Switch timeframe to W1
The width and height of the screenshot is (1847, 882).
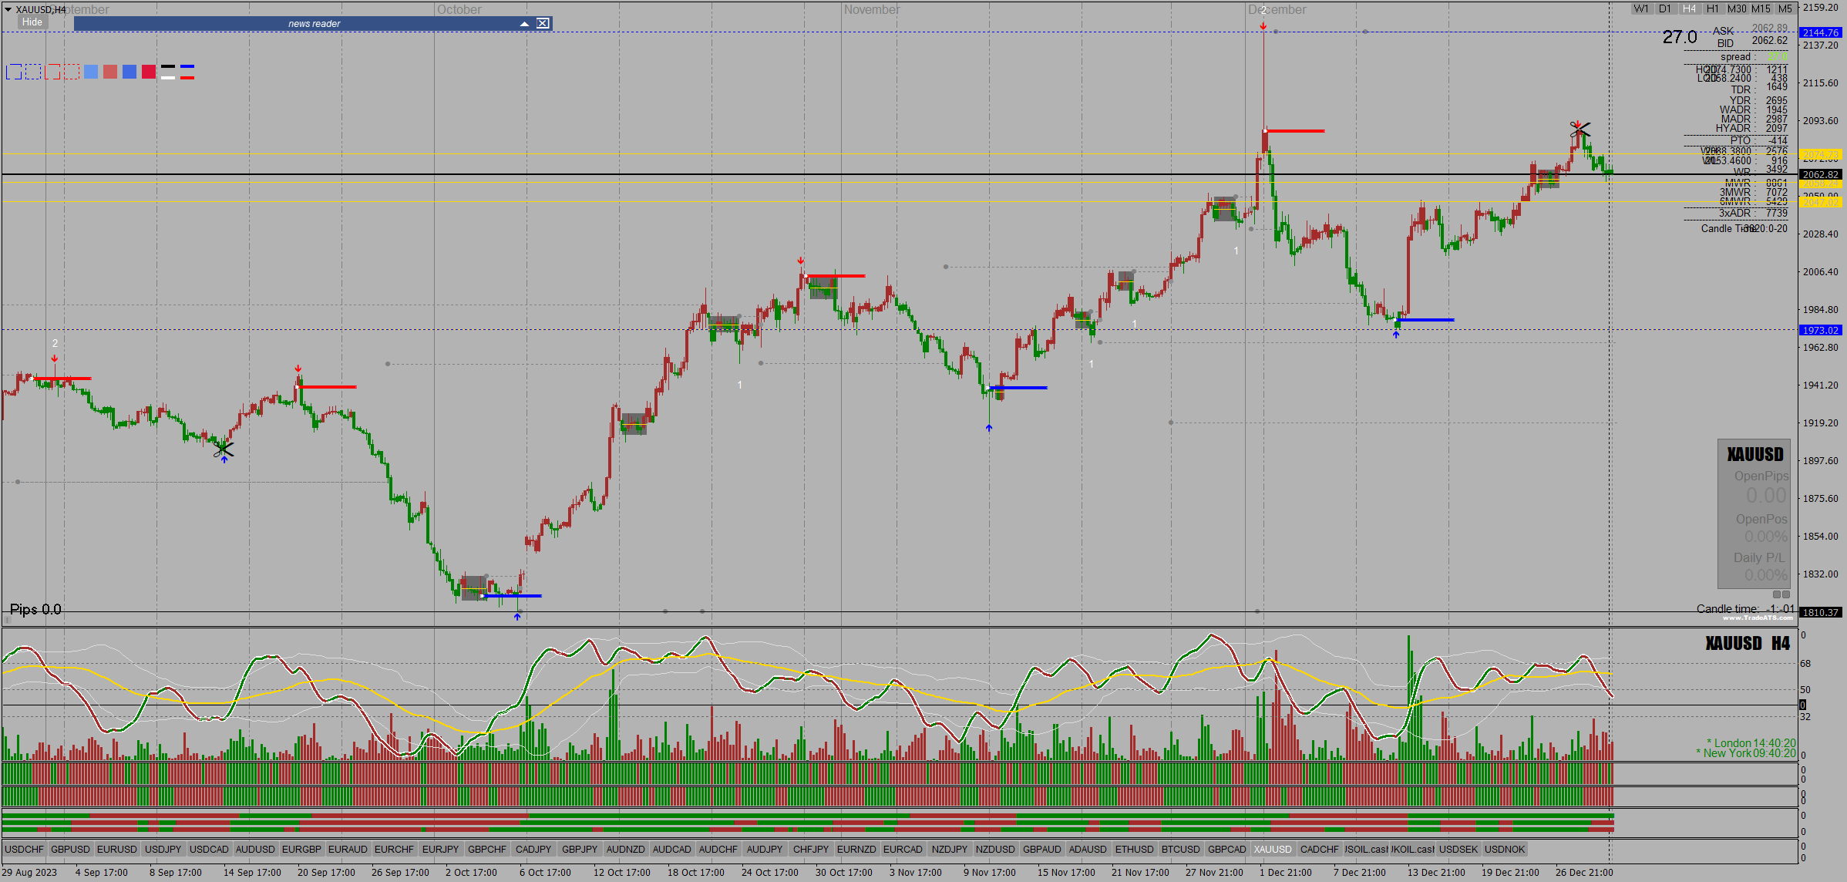1641,9
